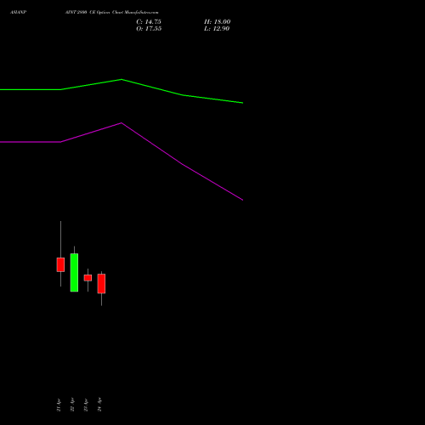The width and height of the screenshot is (425, 425).
Task: Click the open value 'O: 17.55'
Action: coord(149,28)
